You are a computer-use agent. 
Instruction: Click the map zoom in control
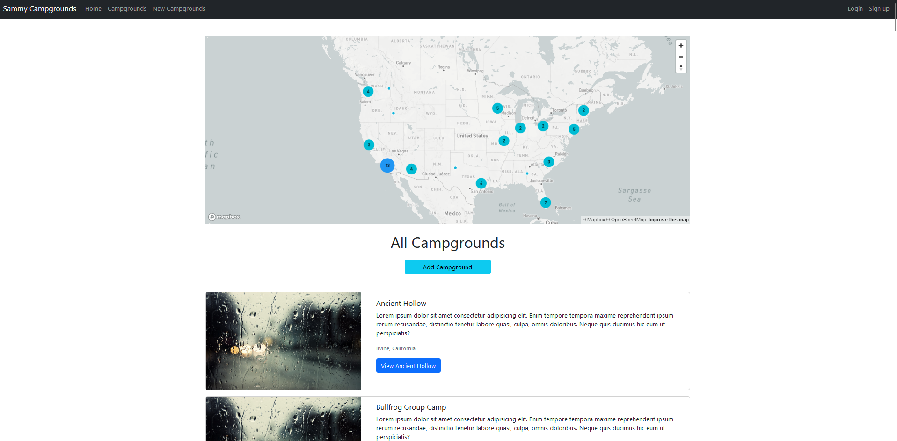[681, 45]
